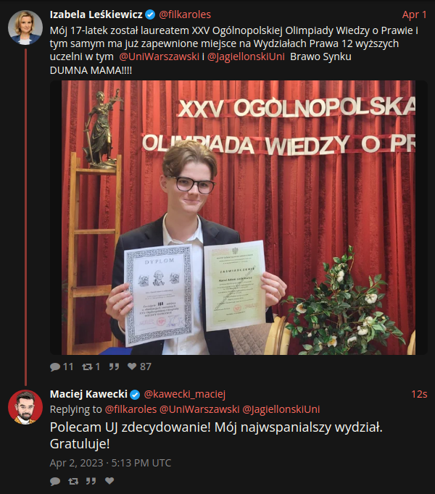Like Izabela's tweet with the 87-count heart icon

pyautogui.click(x=132, y=367)
